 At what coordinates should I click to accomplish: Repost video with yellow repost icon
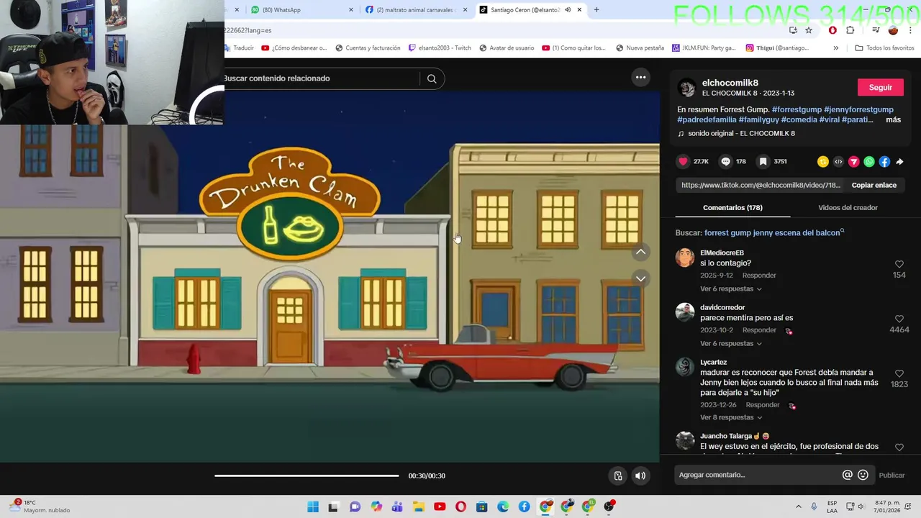click(823, 162)
